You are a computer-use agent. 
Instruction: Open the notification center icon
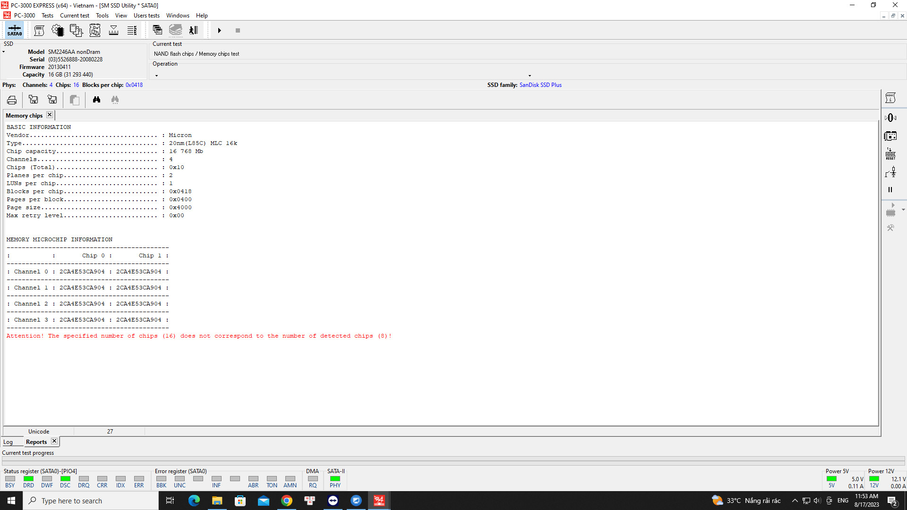pyautogui.click(x=892, y=501)
